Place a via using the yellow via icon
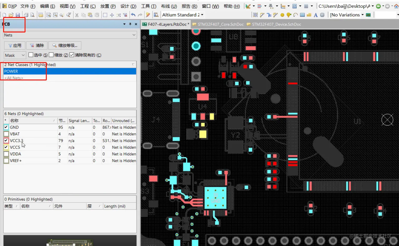 [x=289, y=15]
